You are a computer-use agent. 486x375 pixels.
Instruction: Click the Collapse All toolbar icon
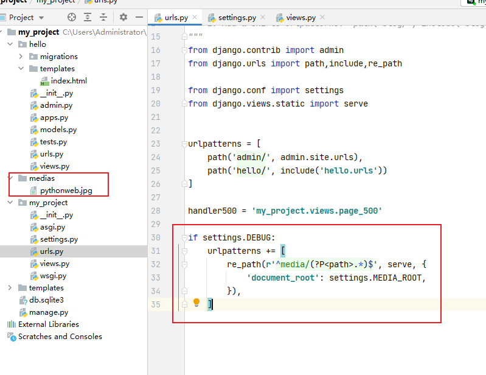point(103,17)
